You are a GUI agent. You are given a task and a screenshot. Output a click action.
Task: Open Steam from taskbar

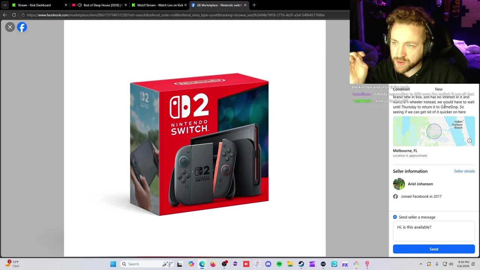point(301,264)
